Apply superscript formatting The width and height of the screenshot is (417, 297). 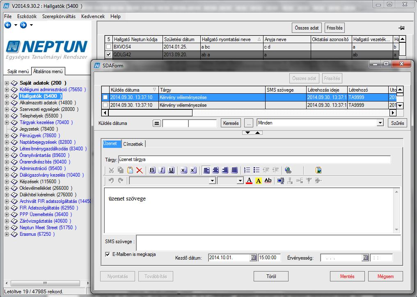[193, 170]
